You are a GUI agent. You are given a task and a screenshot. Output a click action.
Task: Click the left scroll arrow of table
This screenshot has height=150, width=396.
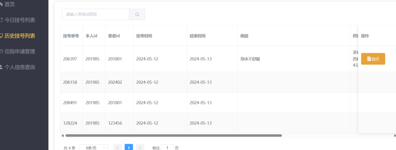point(62,135)
